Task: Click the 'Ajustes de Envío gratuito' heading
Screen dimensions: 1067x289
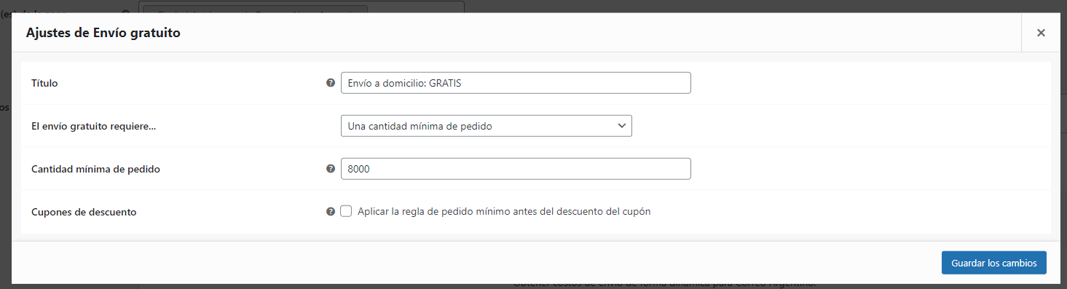Action: coord(103,33)
